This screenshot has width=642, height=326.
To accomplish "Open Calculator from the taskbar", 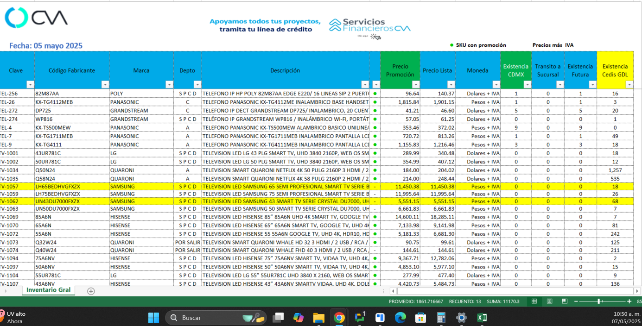I will click(441, 318).
